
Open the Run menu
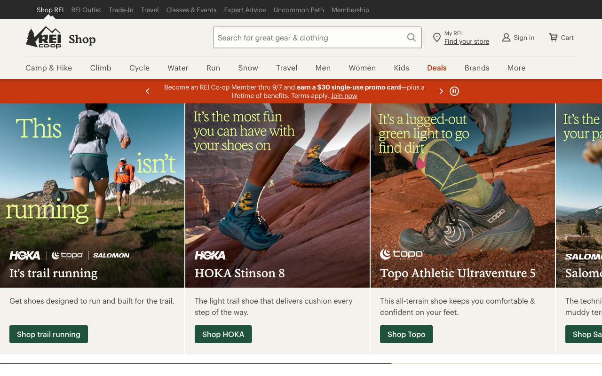coord(213,68)
